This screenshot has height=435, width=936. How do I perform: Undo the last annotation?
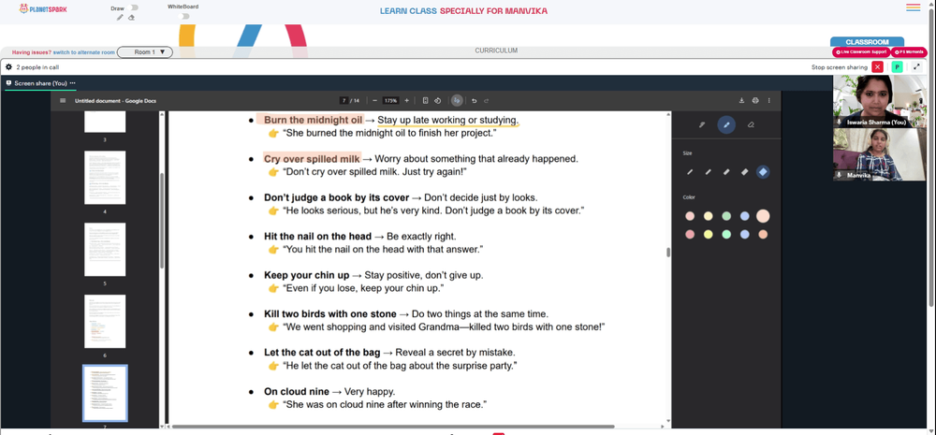point(474,101)
